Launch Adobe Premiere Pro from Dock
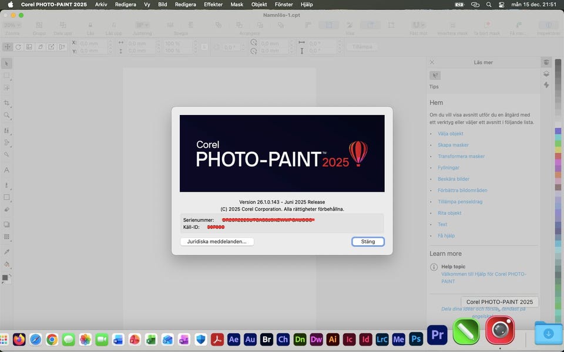The image size is (564, 352). [437, 334]
